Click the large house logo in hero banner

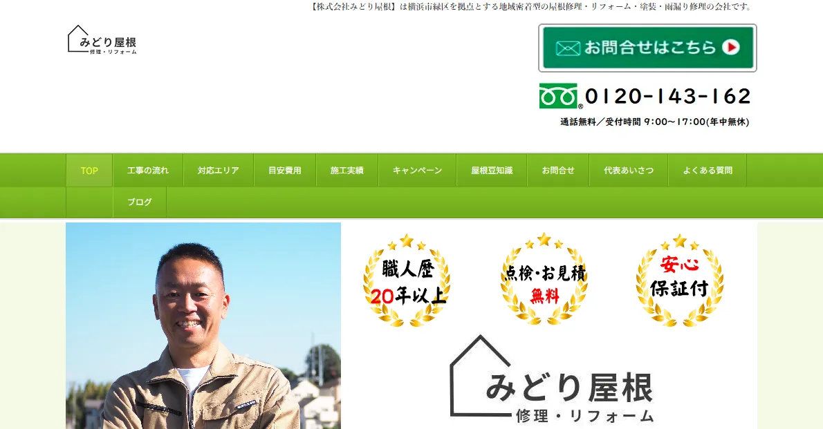pyautogui.click(x=552, y=379)
